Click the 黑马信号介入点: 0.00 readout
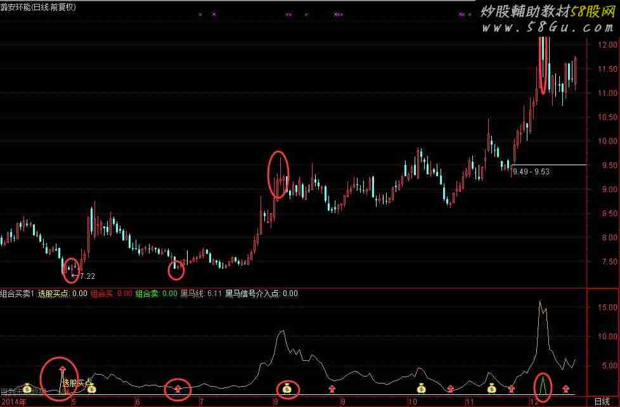620x407 pixels. coord(262,294)
